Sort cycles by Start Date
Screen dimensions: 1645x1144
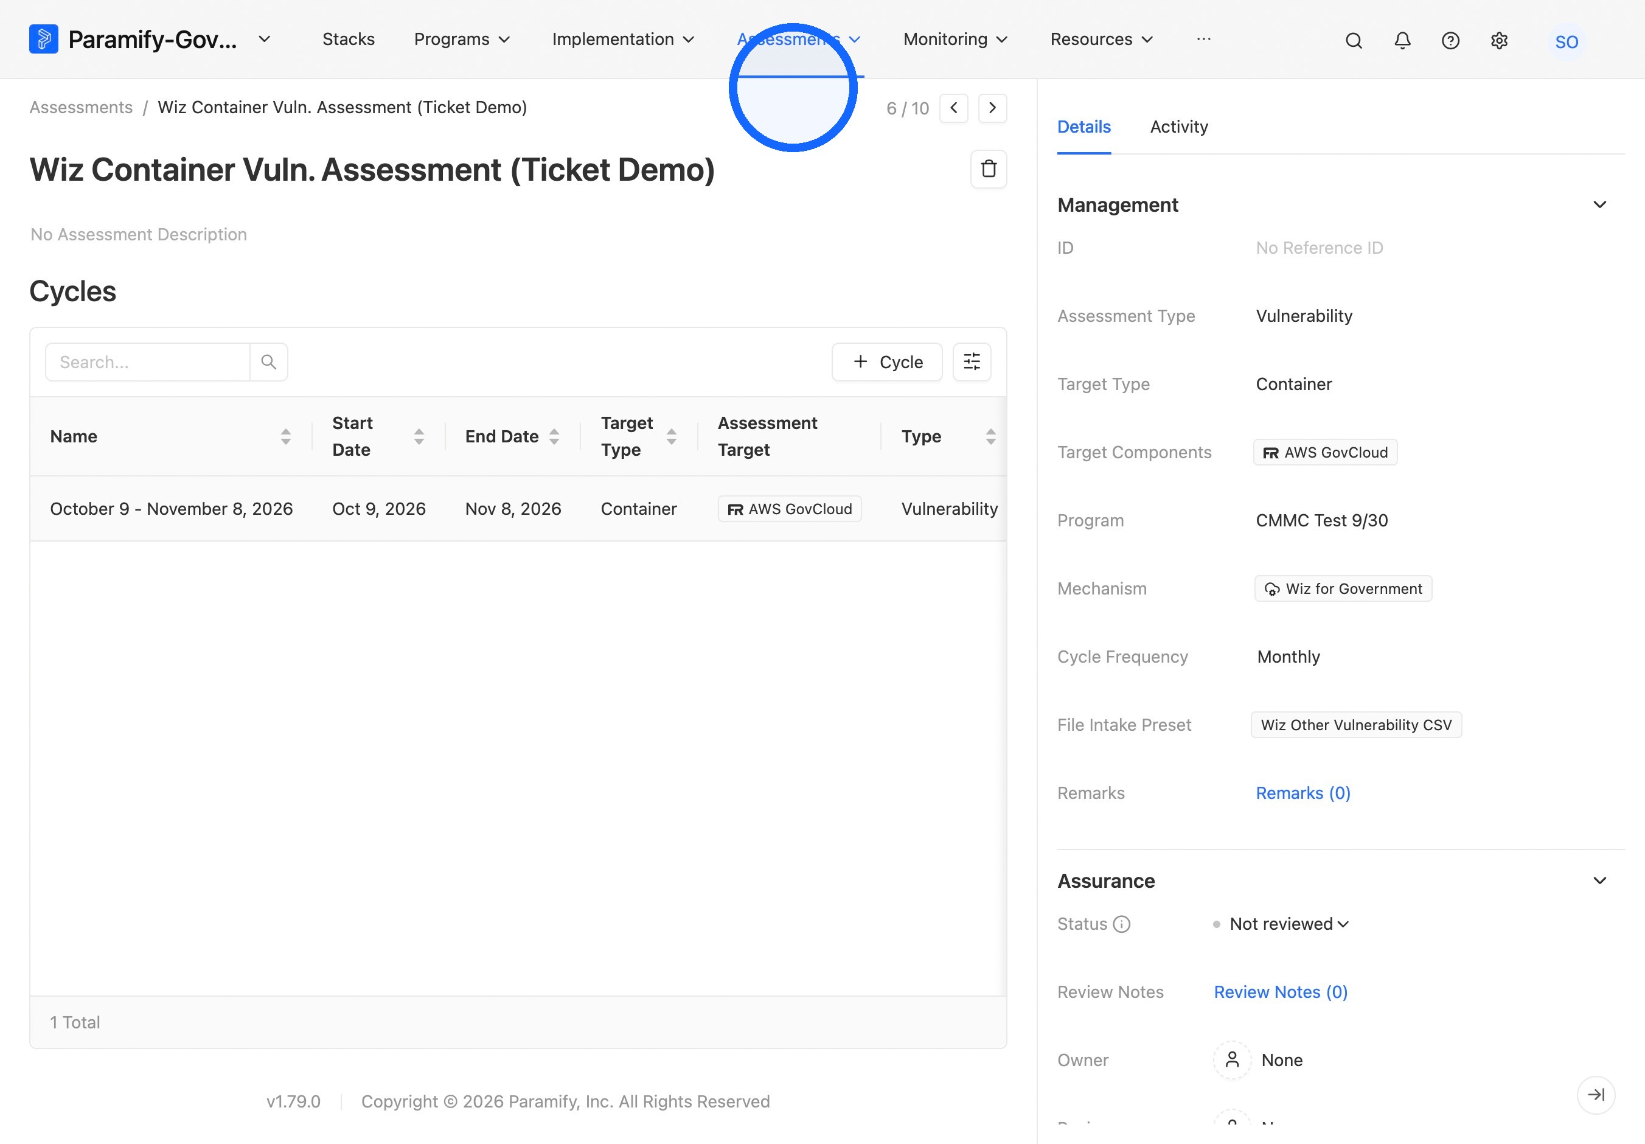tap(419, 436)
